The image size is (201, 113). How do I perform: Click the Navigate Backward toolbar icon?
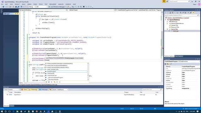click(3, 7)
